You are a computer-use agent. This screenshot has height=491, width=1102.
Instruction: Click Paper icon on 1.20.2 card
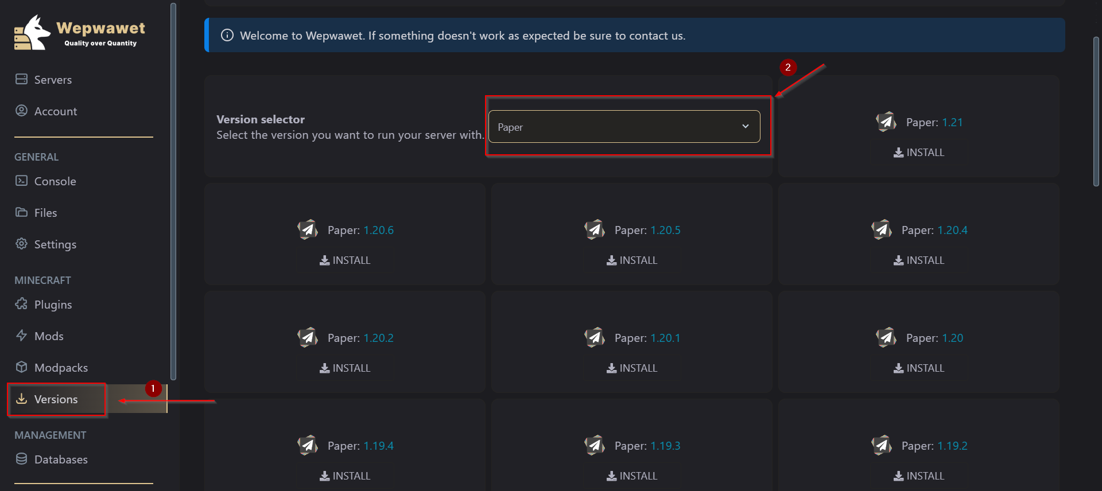coord(308,337)
